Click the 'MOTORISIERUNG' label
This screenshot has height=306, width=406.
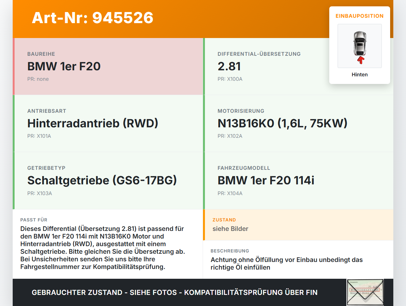coord(241,111)
